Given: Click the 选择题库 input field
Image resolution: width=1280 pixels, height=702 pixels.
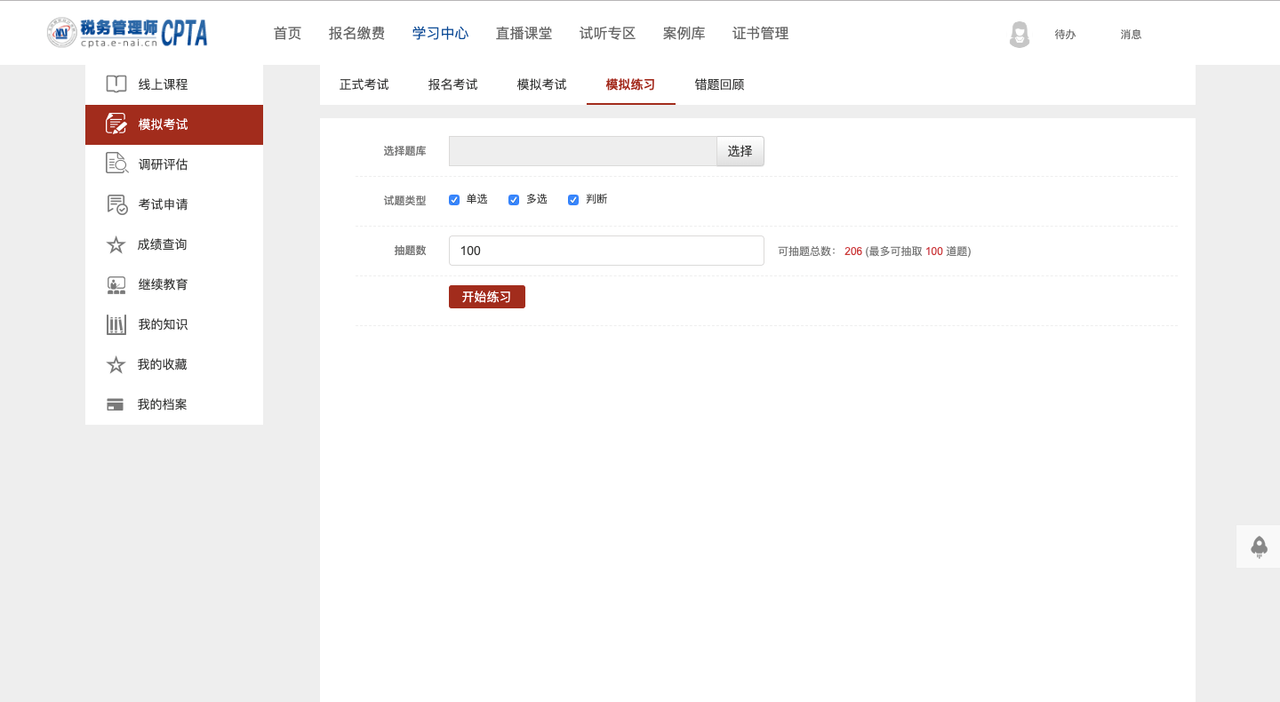Looking at the screenshot, I should tap(583, 151).
